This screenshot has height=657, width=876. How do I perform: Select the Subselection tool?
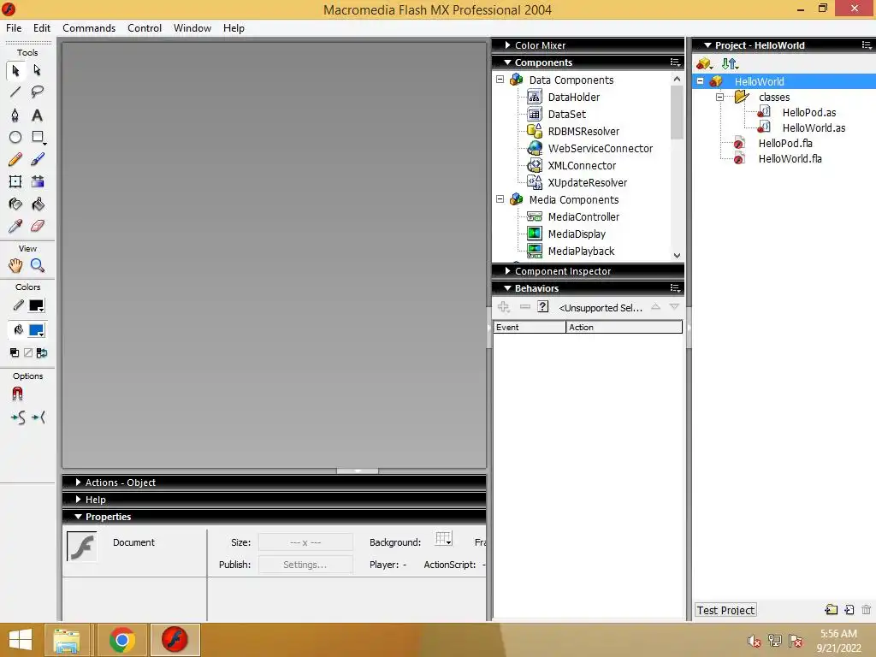point(38,70)
